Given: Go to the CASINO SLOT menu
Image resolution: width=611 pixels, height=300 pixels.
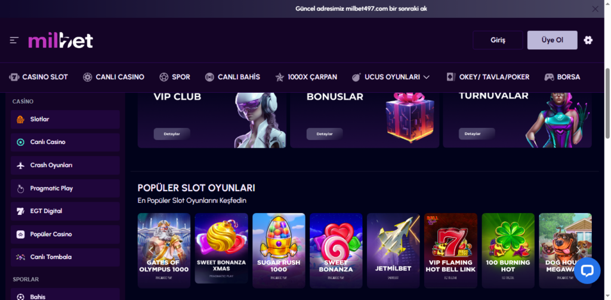Looking at the screenshot, I should click(39, 77).
